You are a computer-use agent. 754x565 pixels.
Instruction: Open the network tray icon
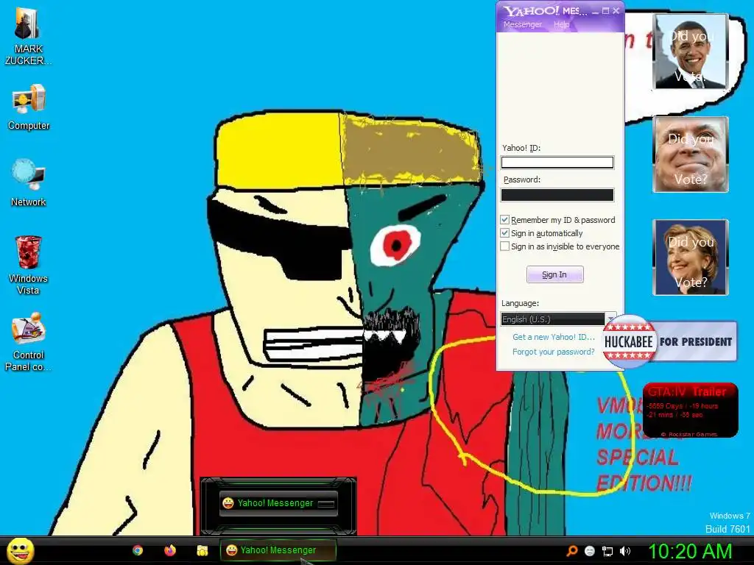pyautogui.click(x=607, y=551)
